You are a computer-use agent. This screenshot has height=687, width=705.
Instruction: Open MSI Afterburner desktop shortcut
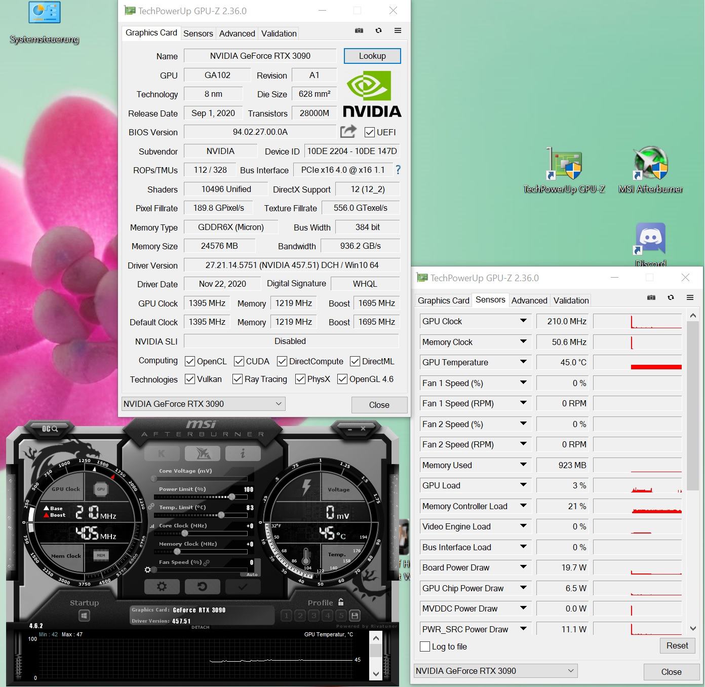coord(651,170)
